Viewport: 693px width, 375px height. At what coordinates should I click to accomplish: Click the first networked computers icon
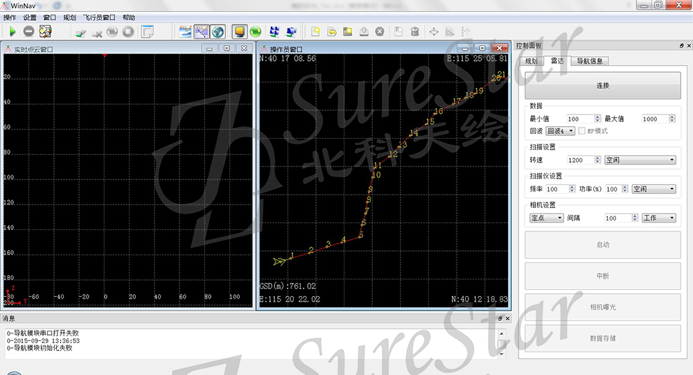(274, 32)
